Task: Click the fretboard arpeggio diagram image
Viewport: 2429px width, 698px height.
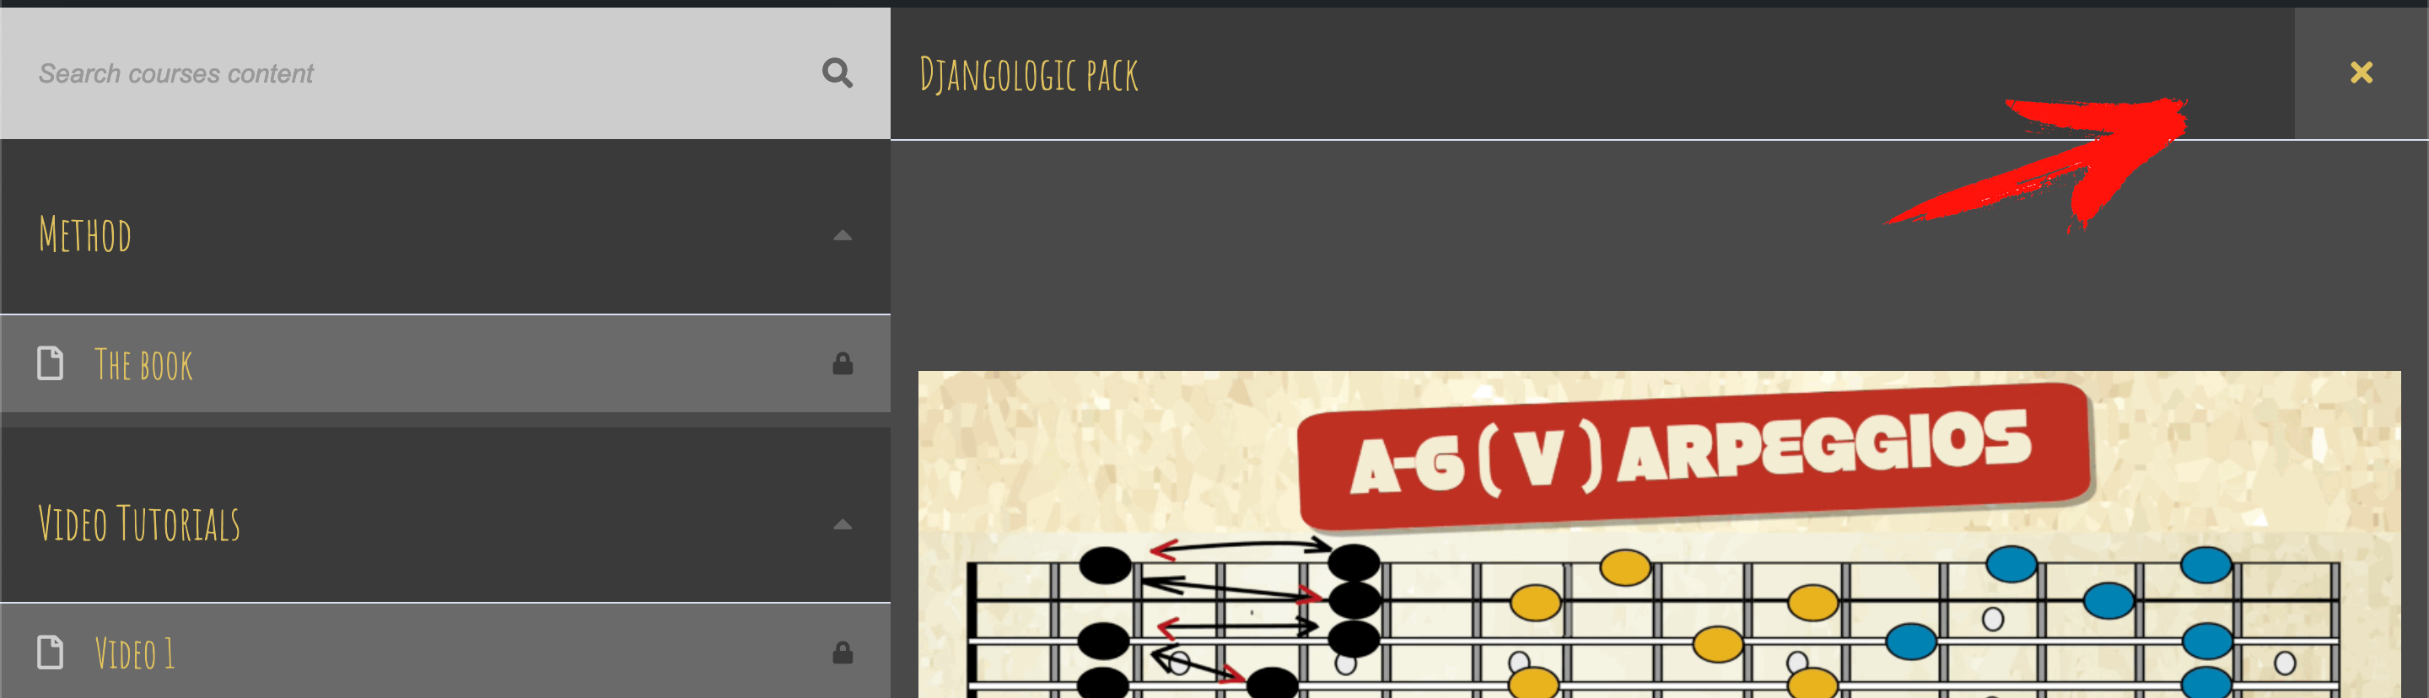Action: [x=1659, y=534]
